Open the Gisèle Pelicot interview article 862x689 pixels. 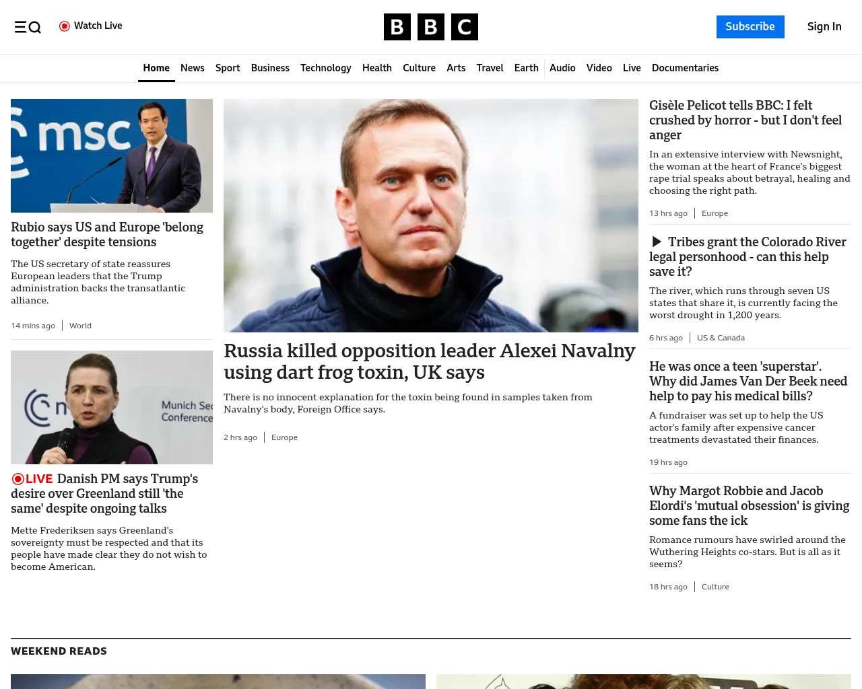(x=745, y=120)
